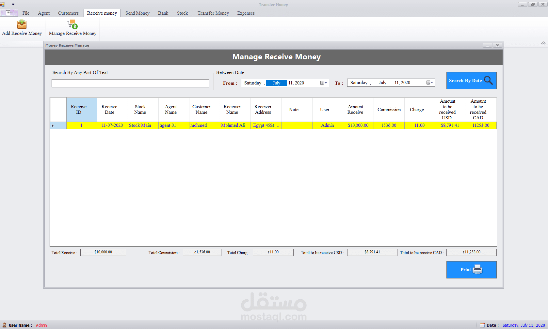
Task: Click the Total Charg value box
Action: click(273, 252)
